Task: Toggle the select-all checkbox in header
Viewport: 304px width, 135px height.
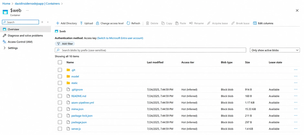Action: pyautogui.click(x=60, y=62)
